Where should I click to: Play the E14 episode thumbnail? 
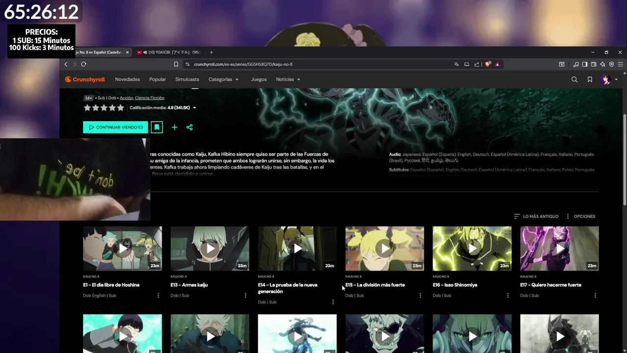(x=297, y=249)
